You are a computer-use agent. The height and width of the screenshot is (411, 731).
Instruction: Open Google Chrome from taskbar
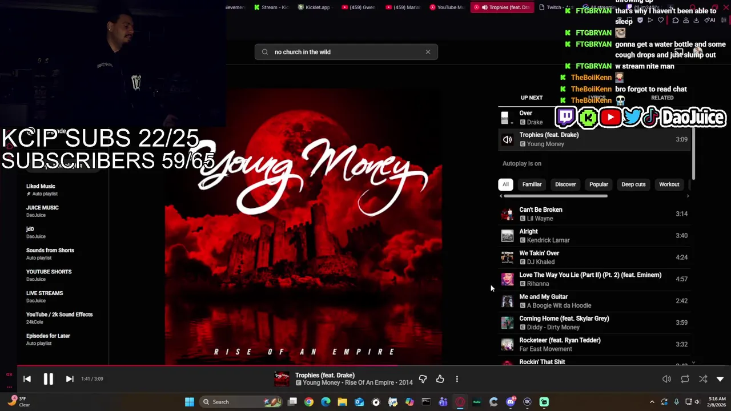click(x=309, y=402)
